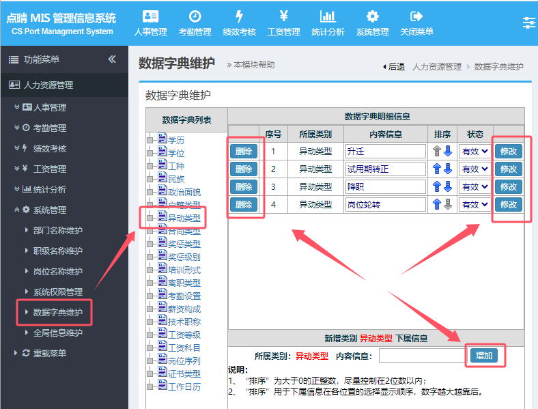Open status dropdown for 岗位轮转 row
This screenshot has width=538, height=409.
pos(475,205)
